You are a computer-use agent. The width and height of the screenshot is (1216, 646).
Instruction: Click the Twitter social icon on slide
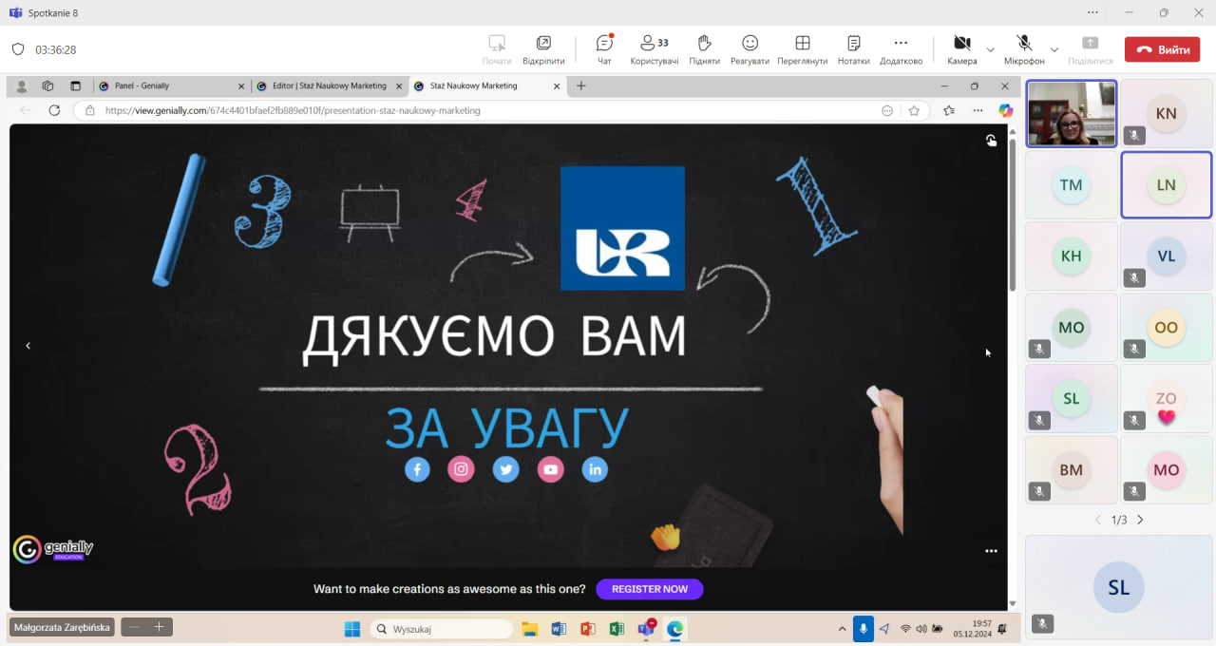click(505, 469)
